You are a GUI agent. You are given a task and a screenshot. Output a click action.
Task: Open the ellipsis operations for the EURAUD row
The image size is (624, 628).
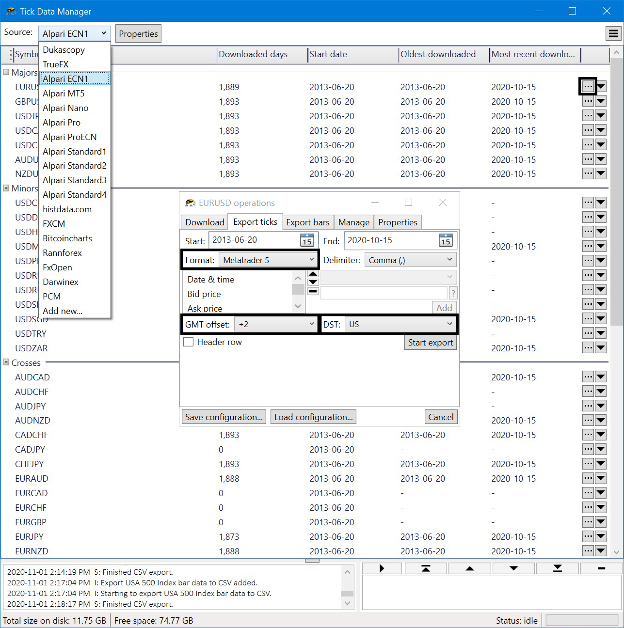pyautogui.click(x=588, y=478)
